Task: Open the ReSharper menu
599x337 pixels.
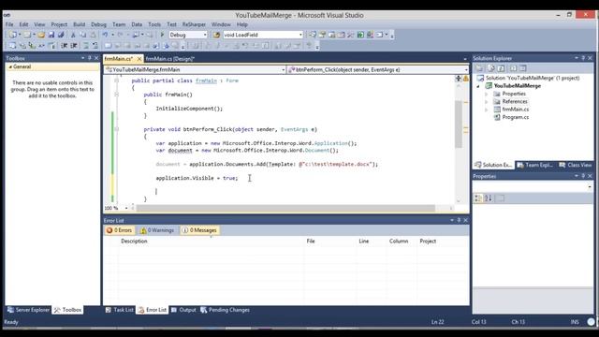Action: tap(194, 24)
